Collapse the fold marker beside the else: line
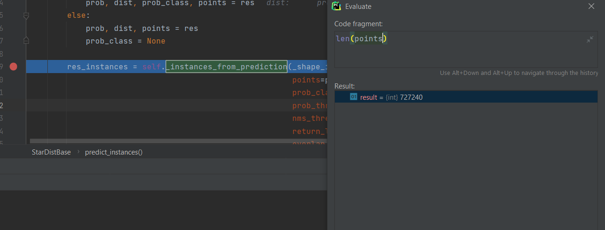Image resolution: width=605 pixels, height=230 pixels. [26, 15]
